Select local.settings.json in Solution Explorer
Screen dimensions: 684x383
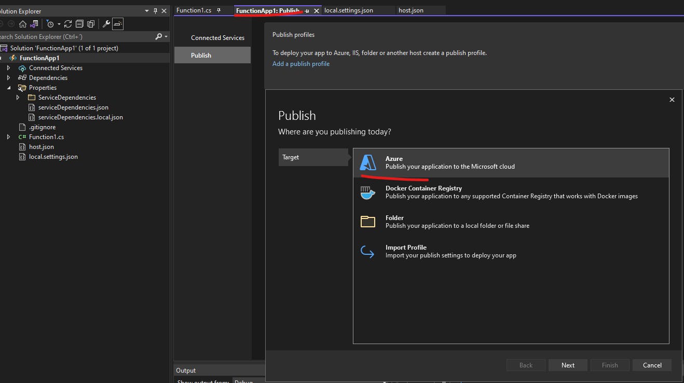(53, 156)
